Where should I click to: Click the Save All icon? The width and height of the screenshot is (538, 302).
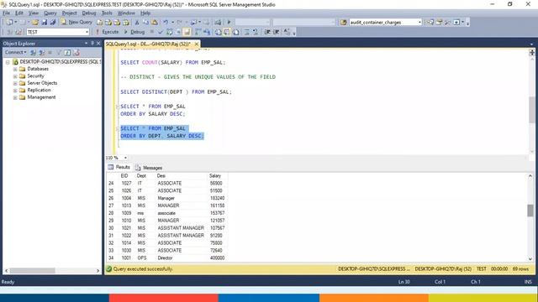[53, 23]
